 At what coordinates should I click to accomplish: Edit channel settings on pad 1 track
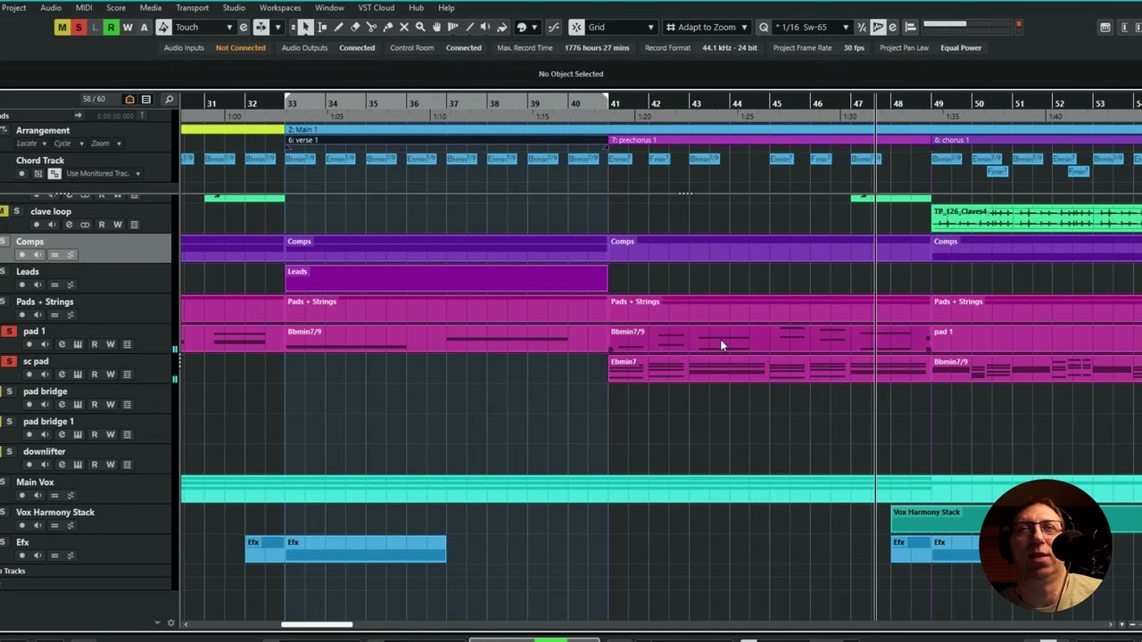[x=62, y=344]
